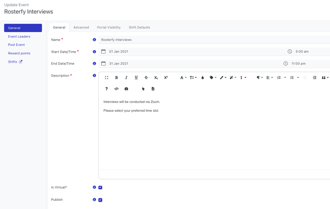
Task: Insert an unordered bullet list
Action: 292,77
